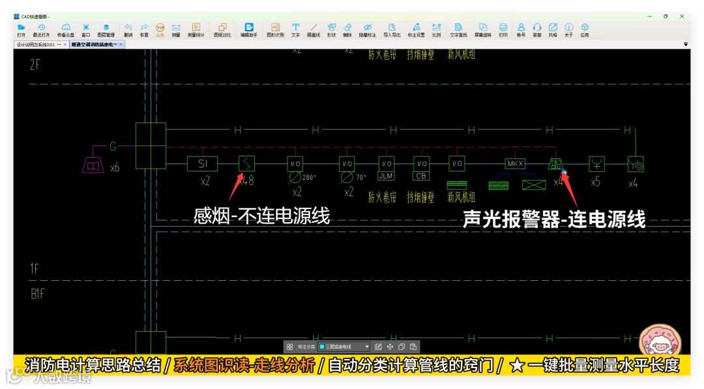The image size is (704, 389).
Task: Select the 文字 text tool
Action: (x=295, y=30)
